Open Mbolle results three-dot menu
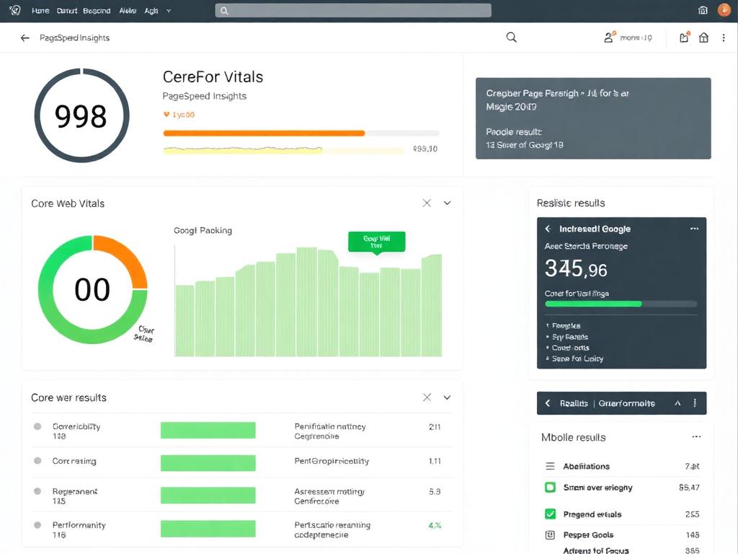738x554 pixels. [x=697, y=436]
